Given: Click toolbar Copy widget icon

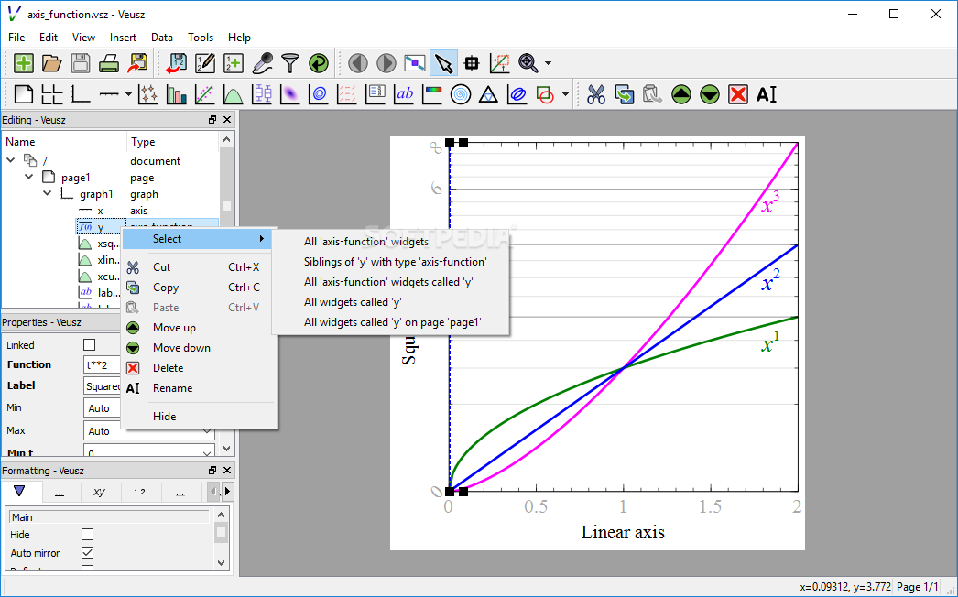Looking at the screenshot, I should [624, 94].
